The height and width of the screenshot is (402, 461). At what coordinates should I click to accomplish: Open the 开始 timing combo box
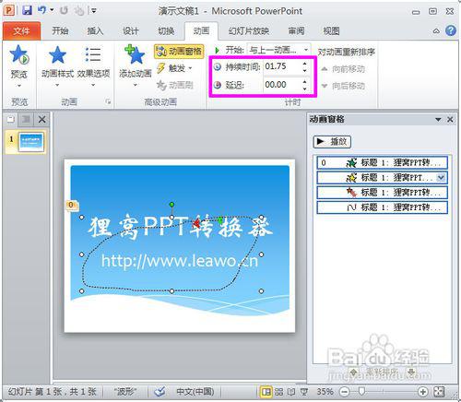point(279,50)
